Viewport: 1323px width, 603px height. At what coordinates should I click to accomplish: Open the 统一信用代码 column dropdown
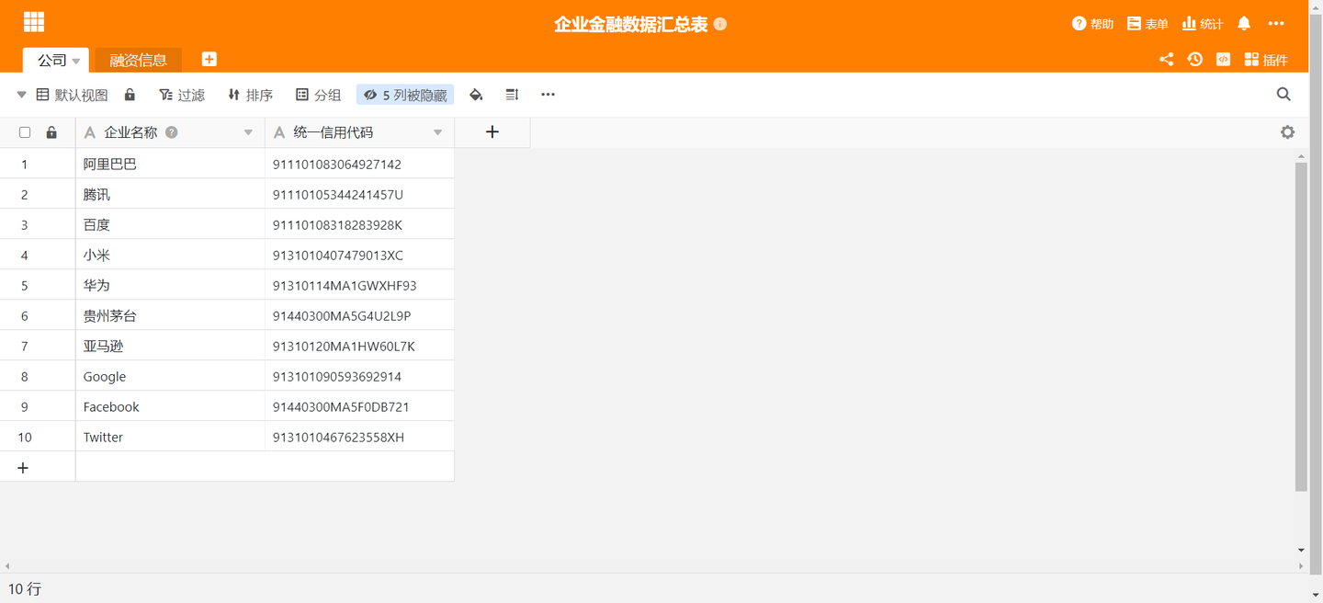click(x=438, y=131)
